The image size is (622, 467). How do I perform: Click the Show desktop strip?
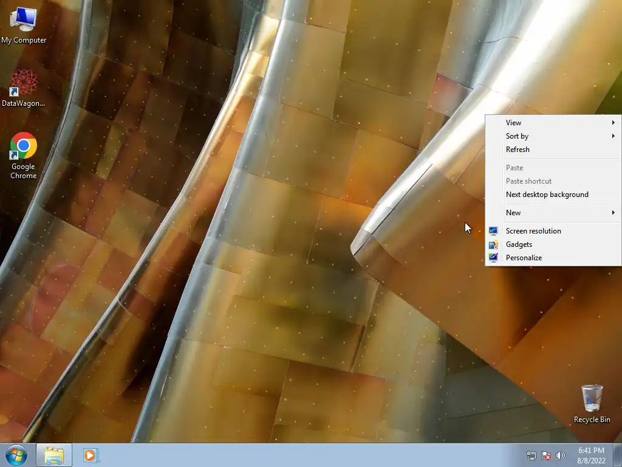pos(618,455)
